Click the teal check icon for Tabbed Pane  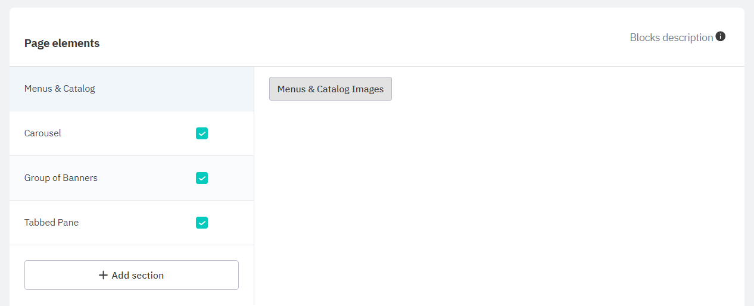[202, 223]
